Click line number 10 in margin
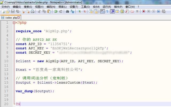Viewport: 171px width, 107px height. click(x=6, y=61)
